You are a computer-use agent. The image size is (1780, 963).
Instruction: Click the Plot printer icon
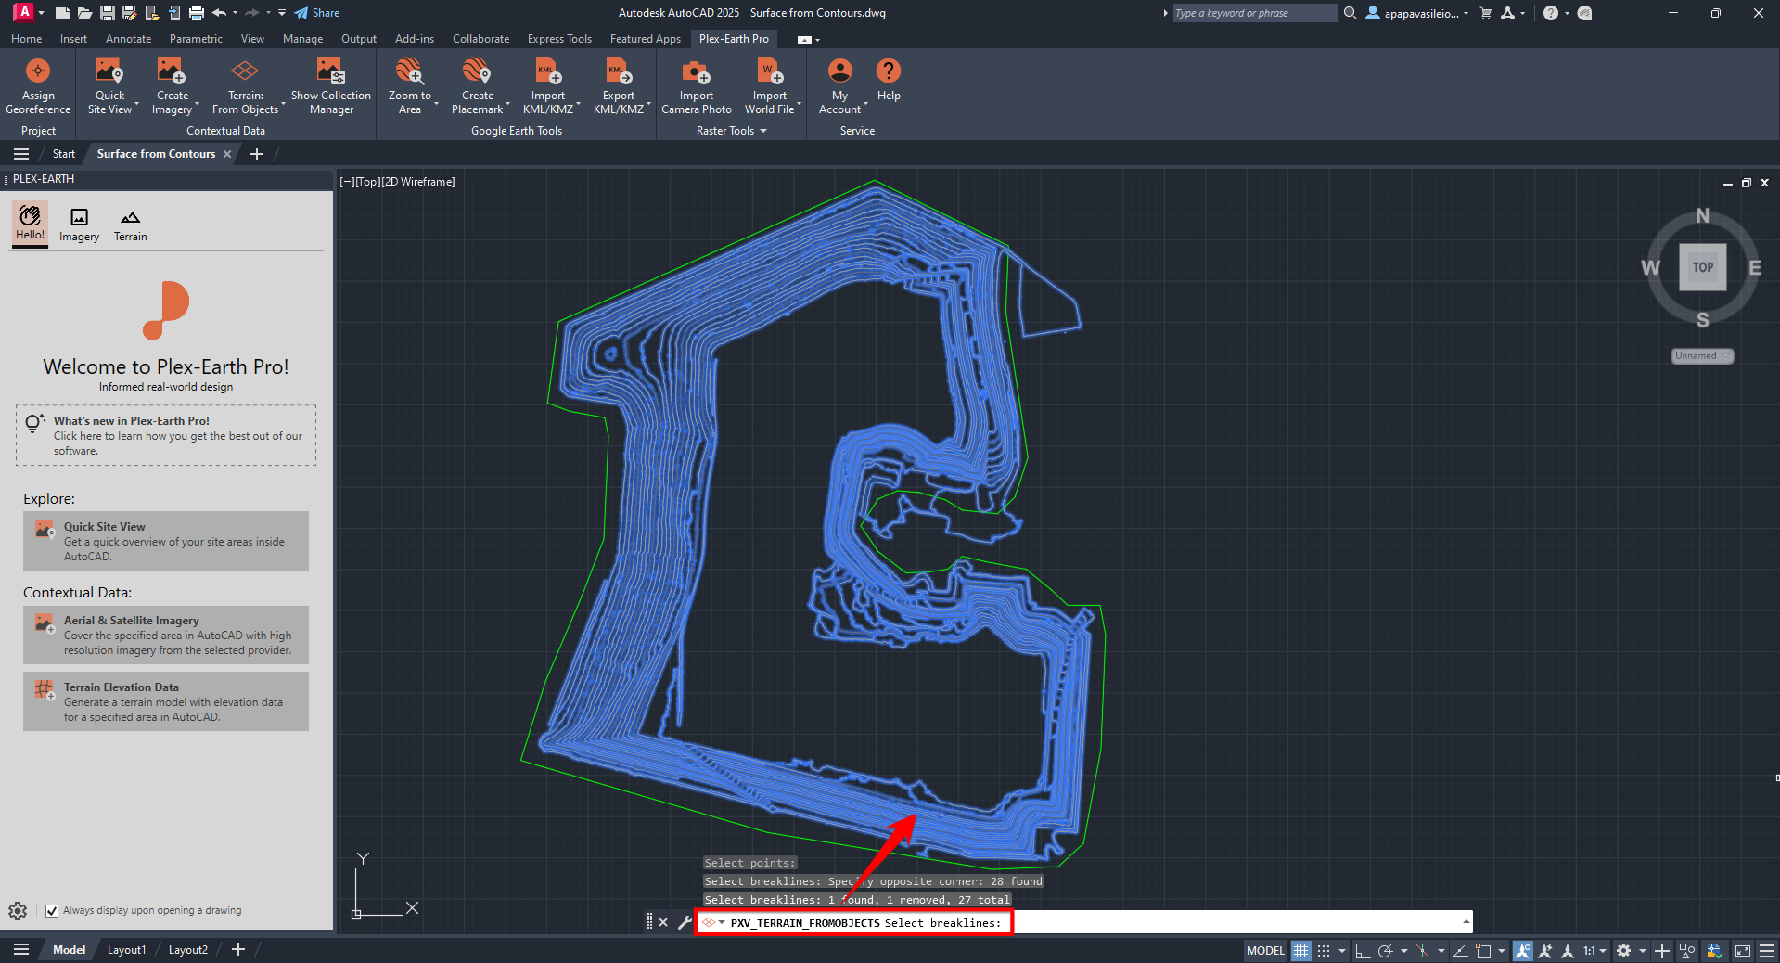[x=196, y=13]
